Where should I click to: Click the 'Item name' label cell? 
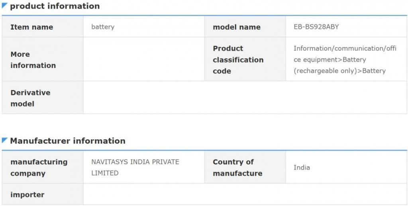point(32,27)
